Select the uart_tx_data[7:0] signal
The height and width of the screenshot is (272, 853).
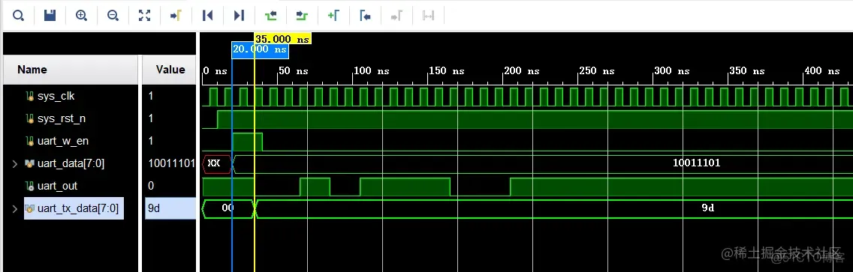[78, 208]
